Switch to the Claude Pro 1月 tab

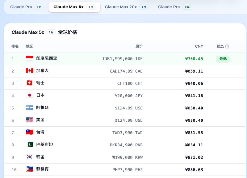[x=27, y=7]
